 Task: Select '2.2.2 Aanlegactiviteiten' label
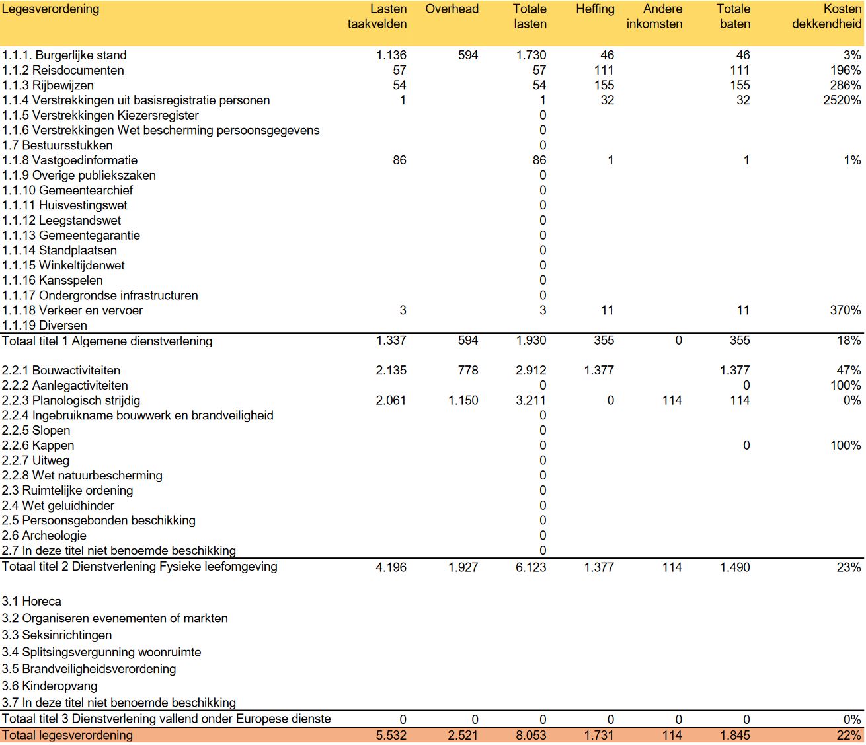[65, 386]
